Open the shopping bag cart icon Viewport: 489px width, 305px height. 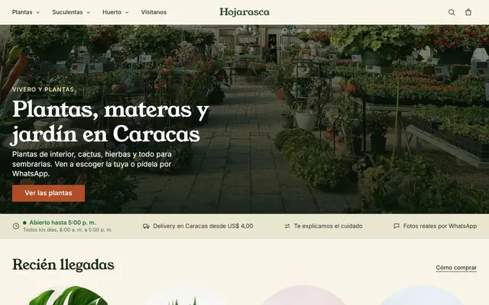[x=468, y=12]
